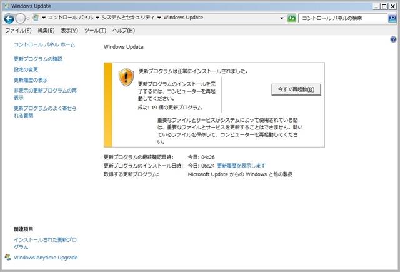Open the recent pages dropdown arrow
The height and width of the screenshot is (272, 400).
27,18
